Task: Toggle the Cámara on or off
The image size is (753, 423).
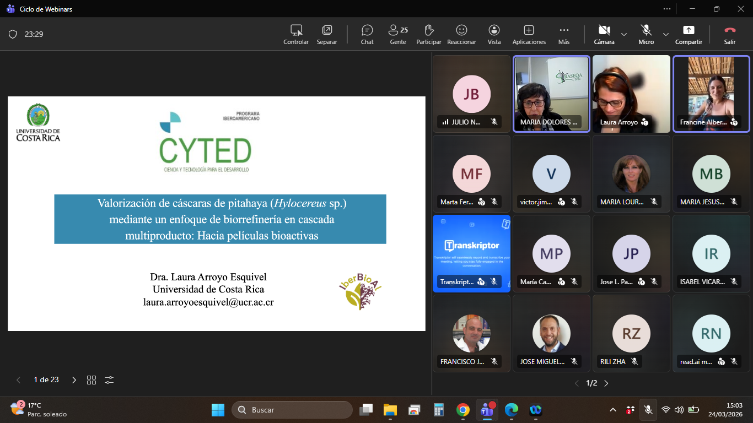Action: point(604,34)
